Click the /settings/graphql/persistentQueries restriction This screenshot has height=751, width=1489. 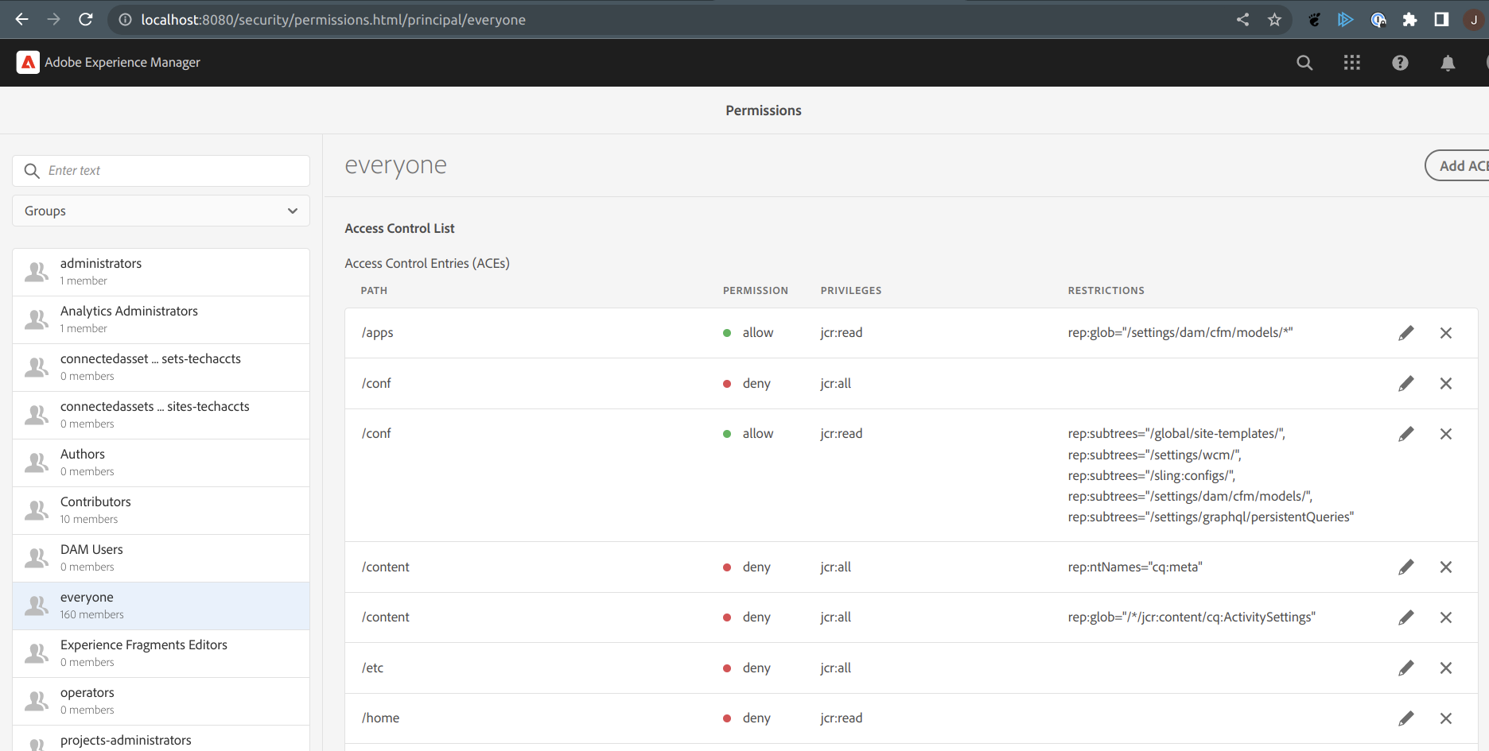(x=1211, y=517)
